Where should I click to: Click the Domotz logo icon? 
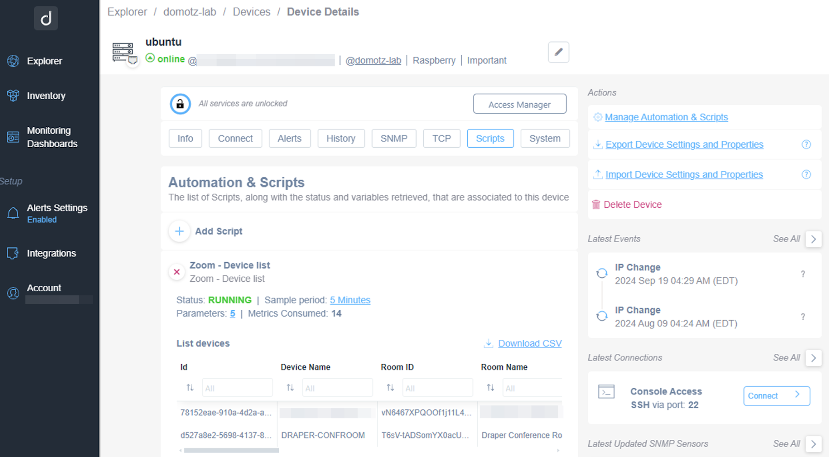pos(46,19)
